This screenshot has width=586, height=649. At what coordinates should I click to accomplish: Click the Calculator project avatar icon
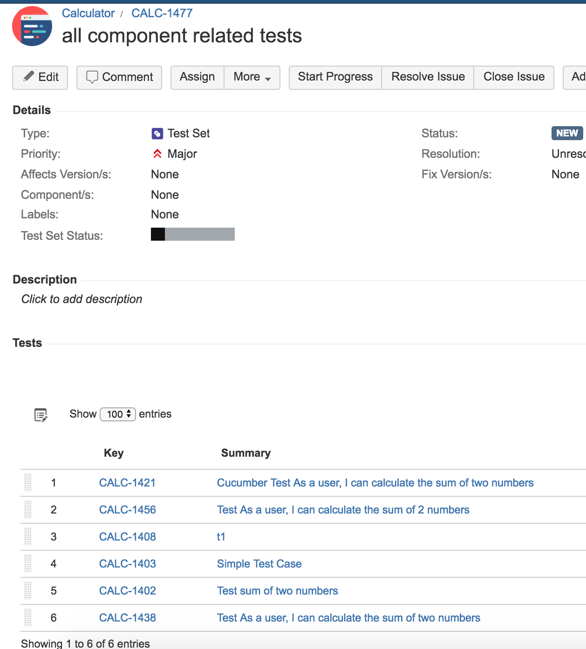[32, 26]
